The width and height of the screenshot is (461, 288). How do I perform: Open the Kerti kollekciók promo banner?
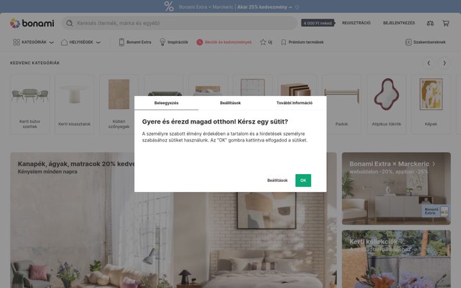coord(396,259)
